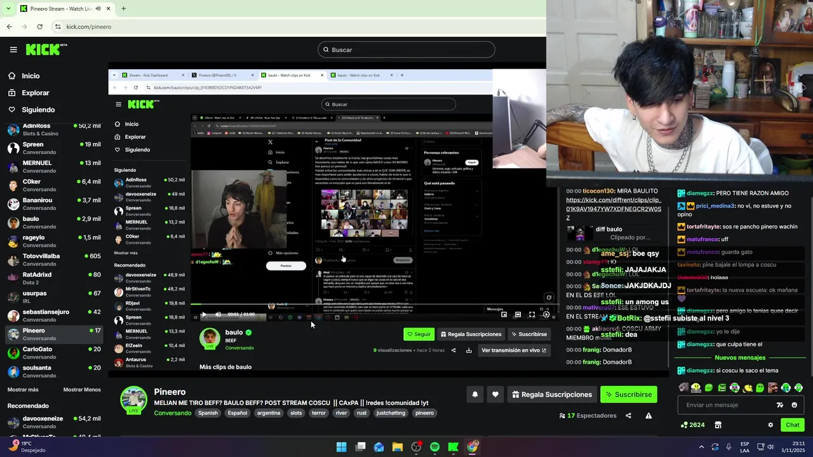The image size is (813, 457).
Task: Open Bananirou channel in sidebar
Action: click(x=53, y=204)
